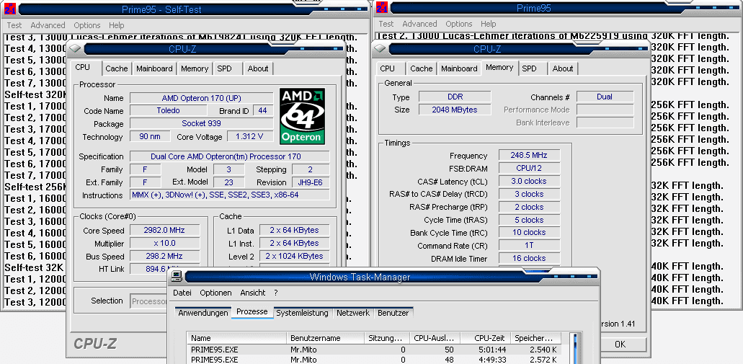Open Options menu in Prime95 Self-Test window

click(86, 25)
